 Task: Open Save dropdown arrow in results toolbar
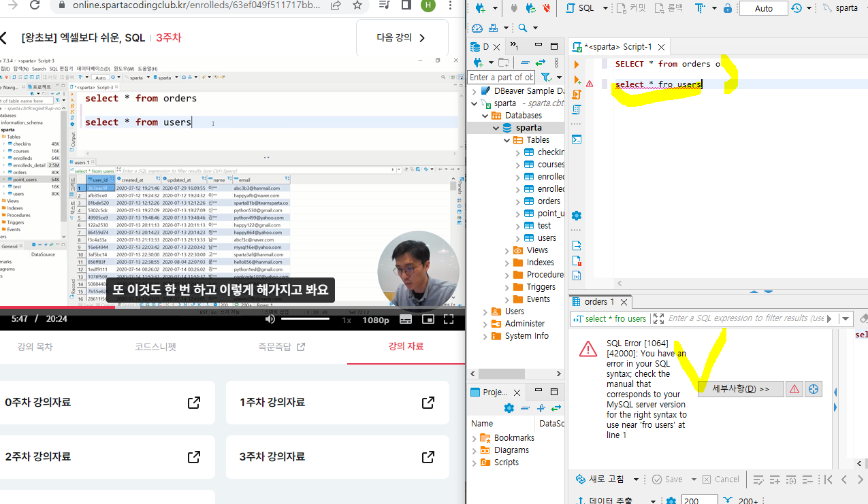693,480
